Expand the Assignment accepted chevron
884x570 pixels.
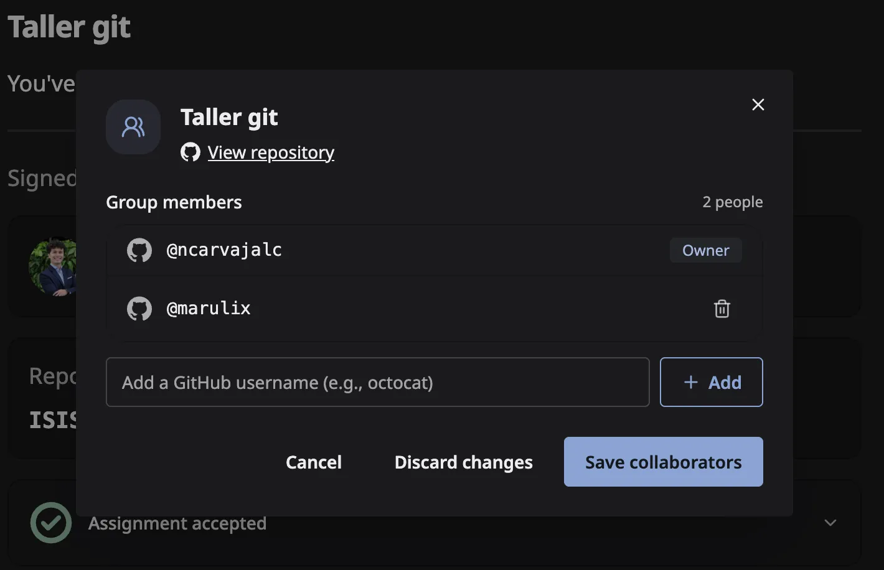830,523
